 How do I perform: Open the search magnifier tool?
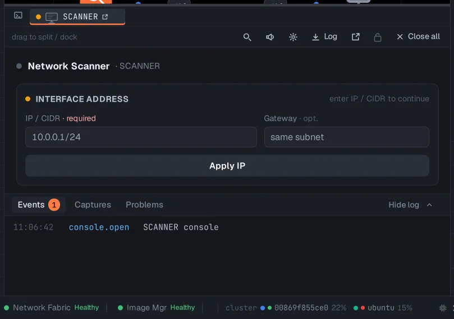pyautogui.click(x=247, y=37)
